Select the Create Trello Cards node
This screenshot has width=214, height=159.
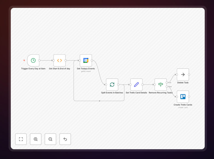click(x=183, y=97)
